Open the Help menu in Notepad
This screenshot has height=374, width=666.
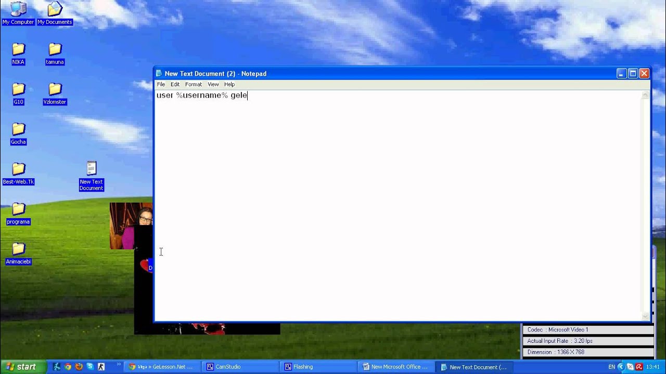229,84
